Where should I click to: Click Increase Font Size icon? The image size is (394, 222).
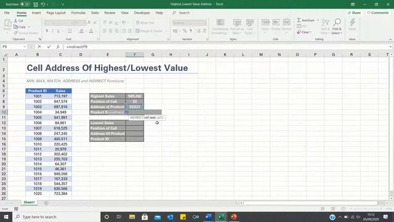click(x=89, y=23)
